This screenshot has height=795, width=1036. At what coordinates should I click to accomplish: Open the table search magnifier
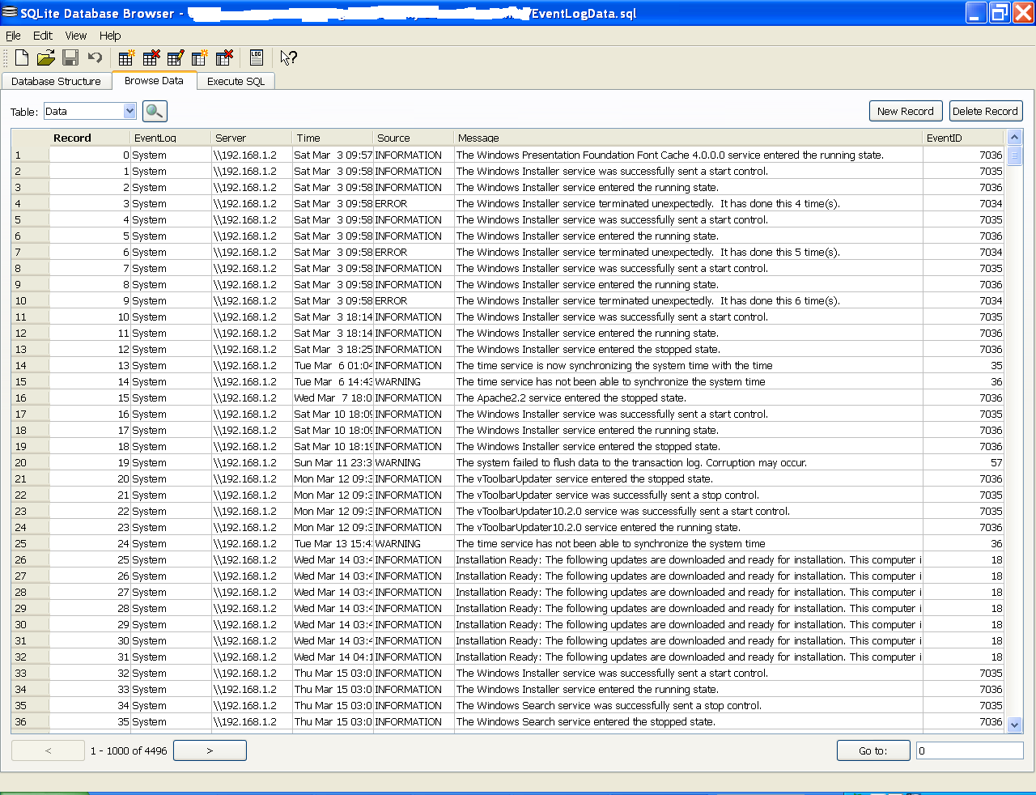[153, 111]
